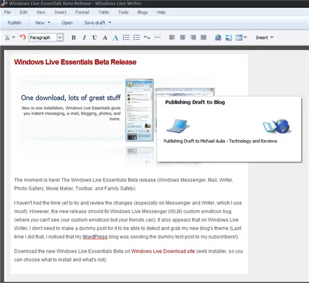This screenshot has width=309, height=283.
Task: Open the Paragraph style combo box
Action: click(x=46, y=38)
